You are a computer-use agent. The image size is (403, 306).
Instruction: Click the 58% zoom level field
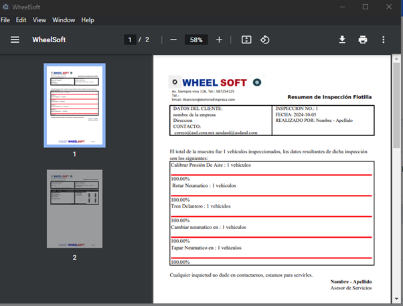tap(196, 40)
